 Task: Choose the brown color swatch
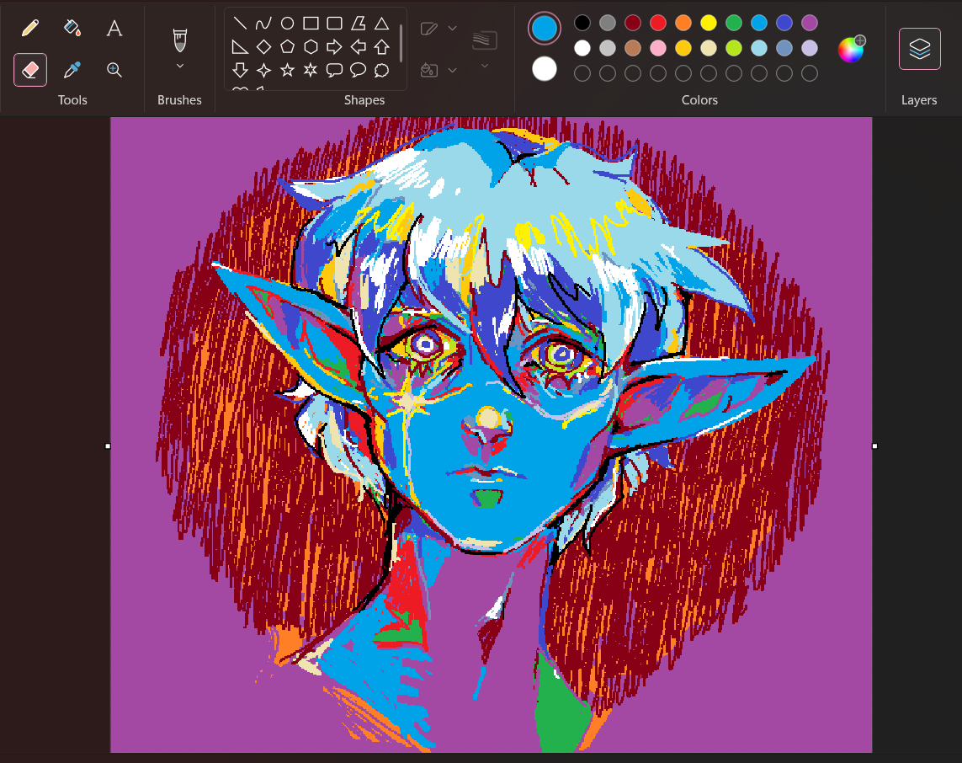click(633, 48)
